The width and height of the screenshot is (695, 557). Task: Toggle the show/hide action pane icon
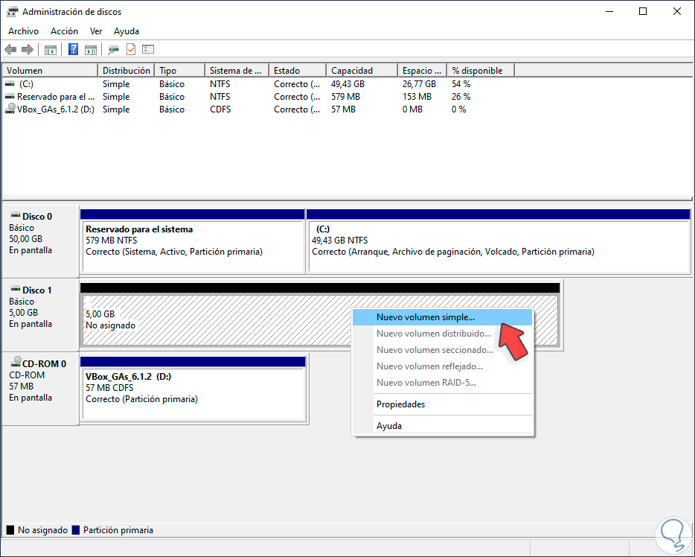pos(91,49)
